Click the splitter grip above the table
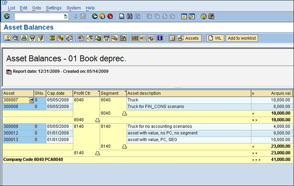294x186 pixels. pos(177,88)
